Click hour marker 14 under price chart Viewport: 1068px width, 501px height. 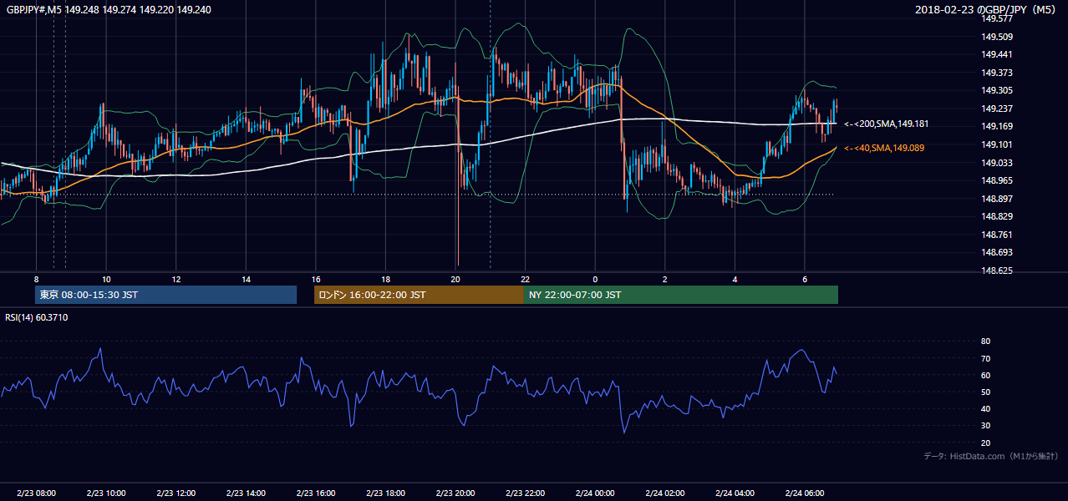tap(246, 279)
